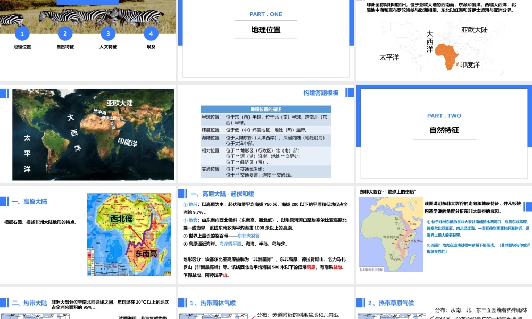This screenshot has height=319, width=532.
Task: Open the 2、热带草原气候 slide
Action: click(391, 303)
